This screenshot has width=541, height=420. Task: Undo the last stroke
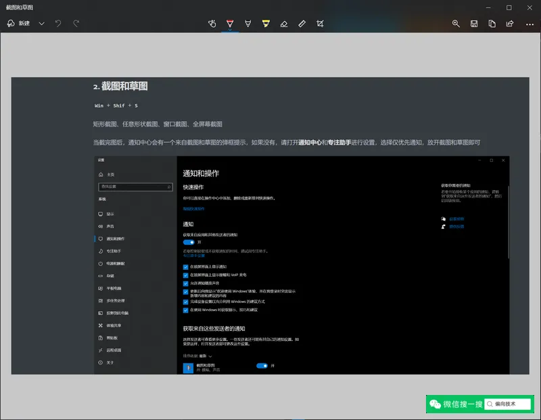tap(58, 24)
